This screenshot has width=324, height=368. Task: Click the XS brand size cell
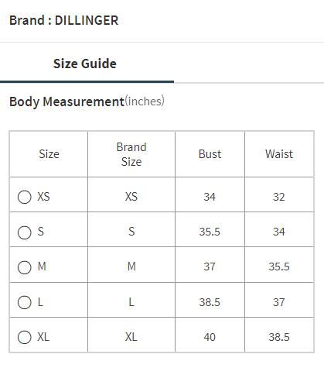pos(131,197)
